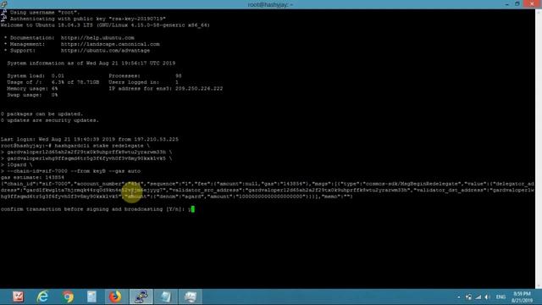Switch to Firefox in the taskbar

coord(115,297)
